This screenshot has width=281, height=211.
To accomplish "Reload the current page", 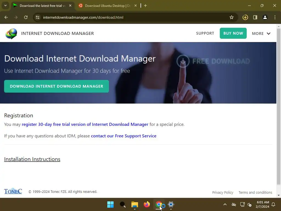I will pos(26,17).
